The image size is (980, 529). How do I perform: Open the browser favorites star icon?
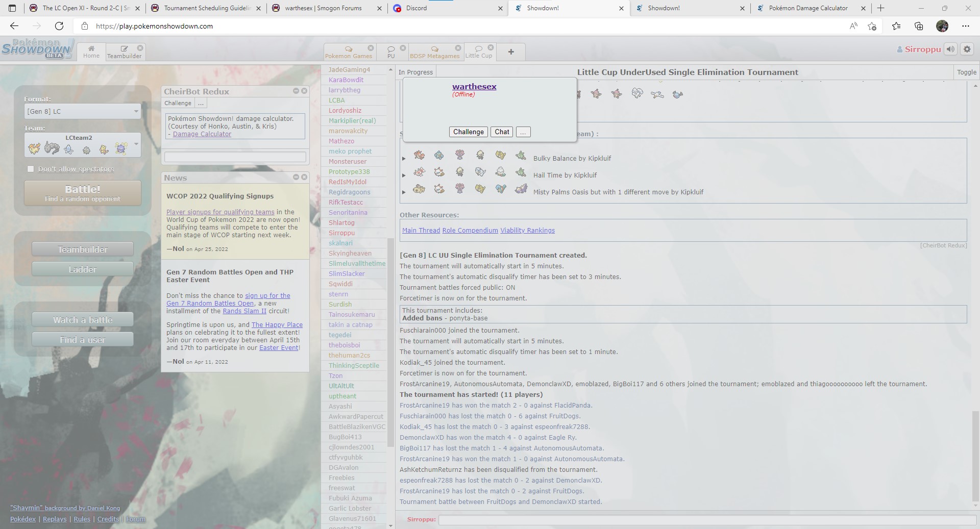(x=896, y=26)
